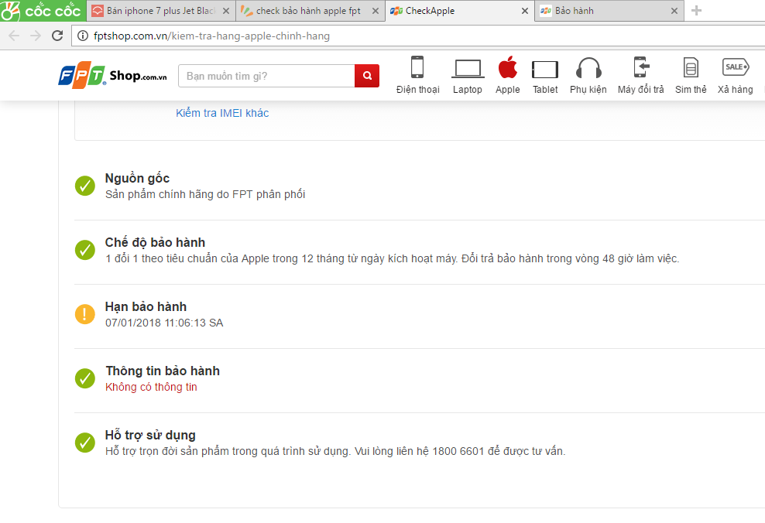Viewport: 765px width, 523px height.
Task: Select the red 'Không có thông tin' text
Action: pos(151,387)
